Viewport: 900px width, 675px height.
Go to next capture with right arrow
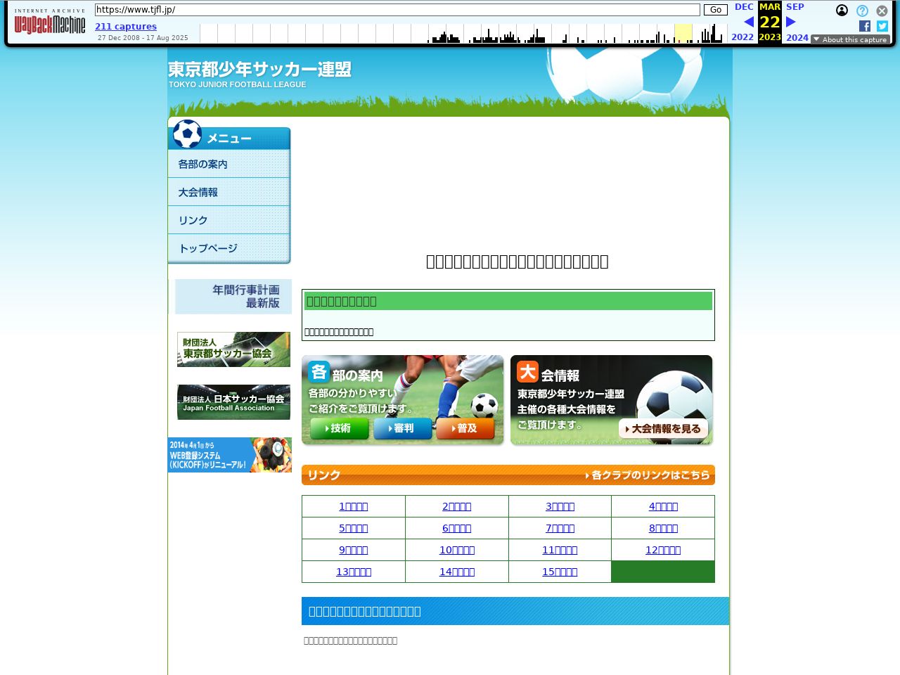(x=791, y=22)
